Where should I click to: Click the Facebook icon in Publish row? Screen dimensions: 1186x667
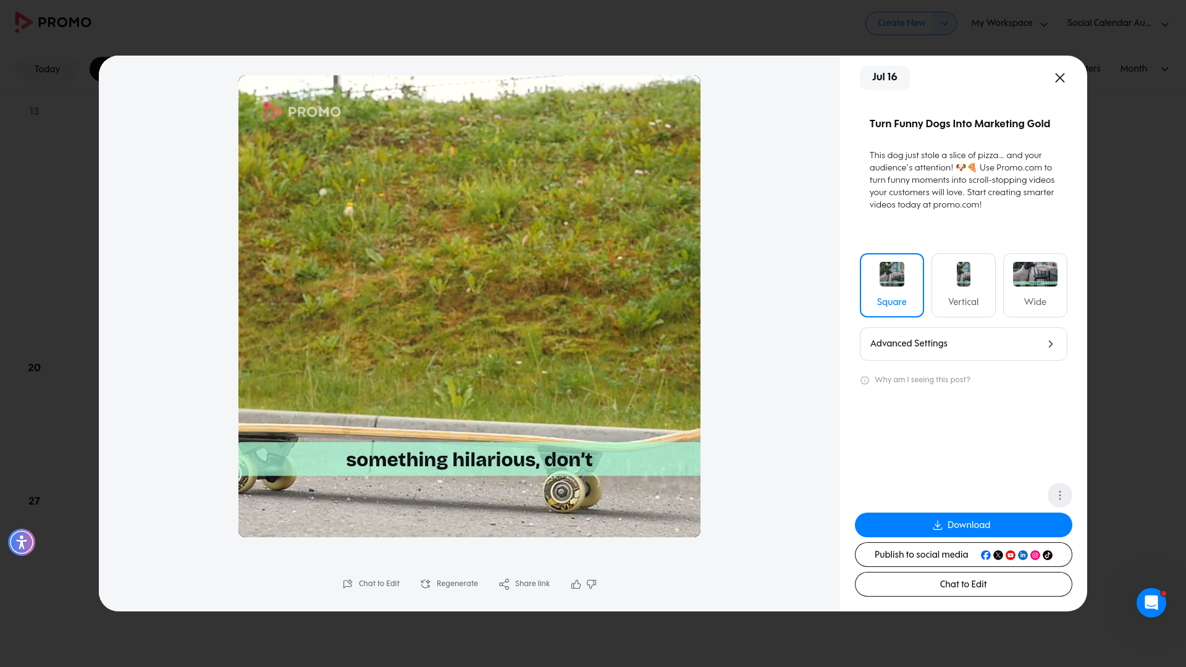[986, 555]
